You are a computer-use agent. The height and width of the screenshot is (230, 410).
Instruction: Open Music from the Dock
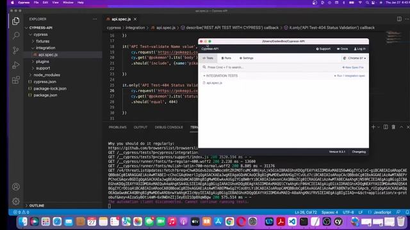(x=172, y=222)
